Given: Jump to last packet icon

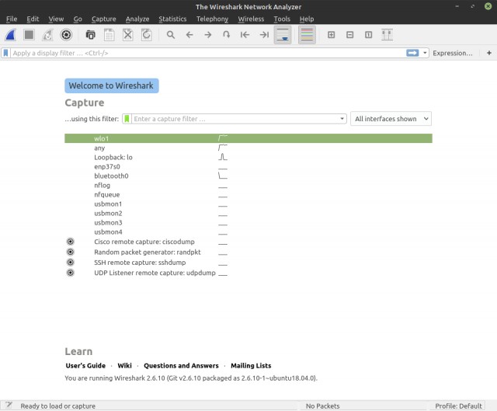Looking at the screenshot, I should pos(264,35).
